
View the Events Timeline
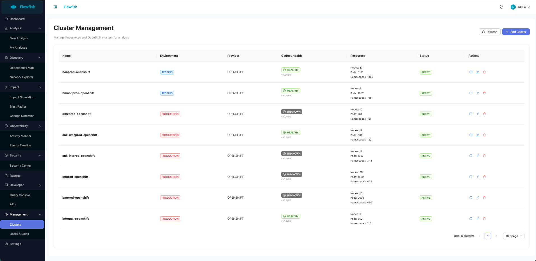(x=22, y=145)
